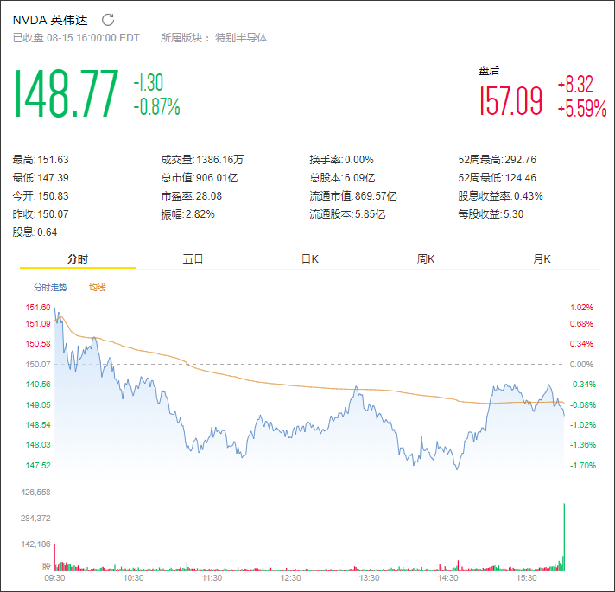Click the -1.70% right axis label
This screenshot has height=592, width=615.
point(583,465)
